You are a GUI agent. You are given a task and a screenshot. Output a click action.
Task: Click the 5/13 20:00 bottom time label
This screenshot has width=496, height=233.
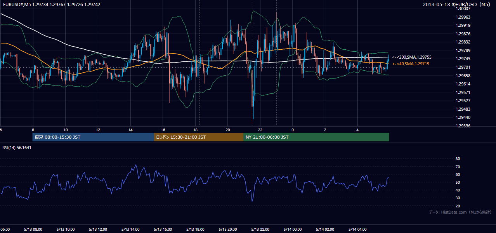(228, 230)
